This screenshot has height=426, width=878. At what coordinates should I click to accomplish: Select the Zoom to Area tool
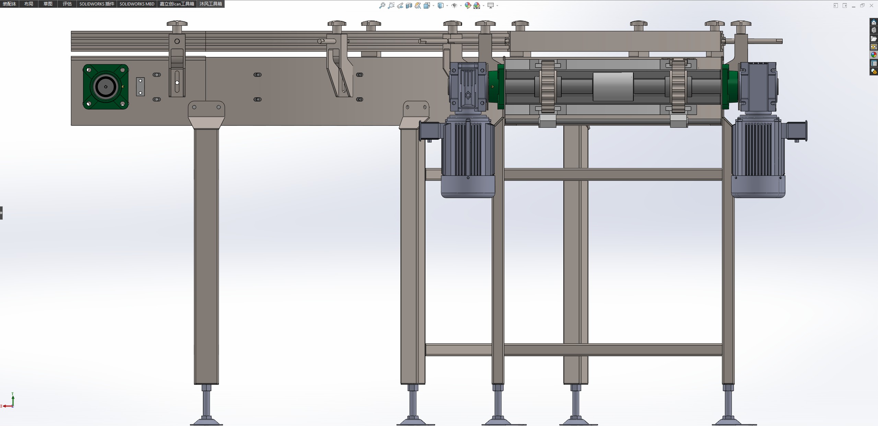(x=391, y=5)
